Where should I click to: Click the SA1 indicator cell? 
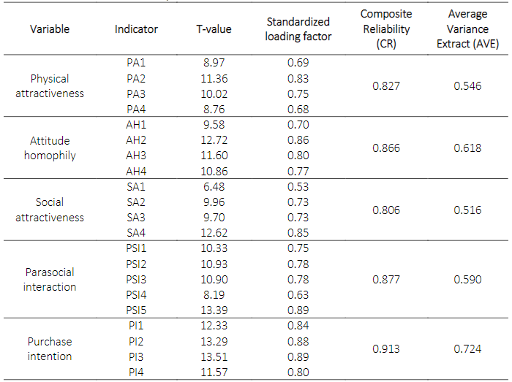[x=136, y=187]
